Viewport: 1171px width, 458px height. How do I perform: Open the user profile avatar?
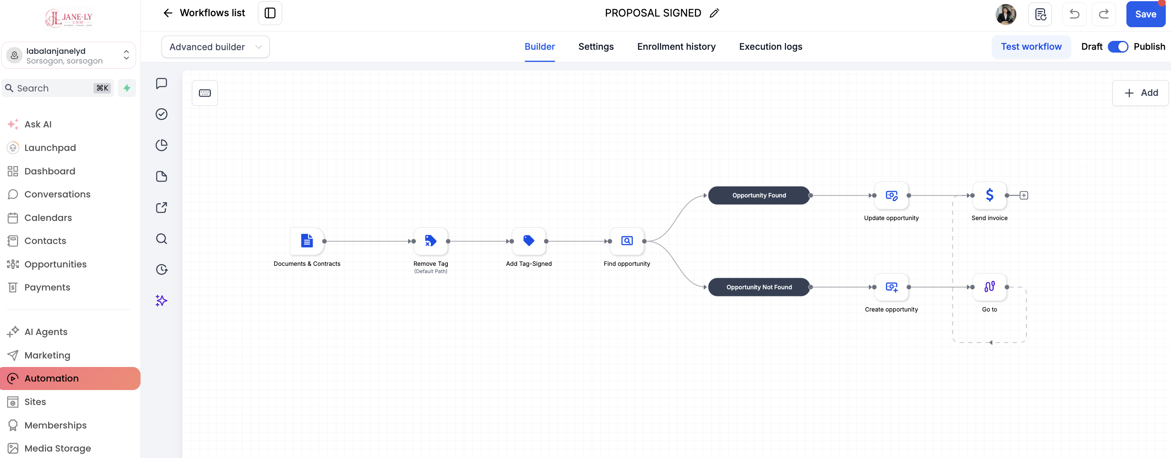pyautogui.click(x=1006, y=14)
